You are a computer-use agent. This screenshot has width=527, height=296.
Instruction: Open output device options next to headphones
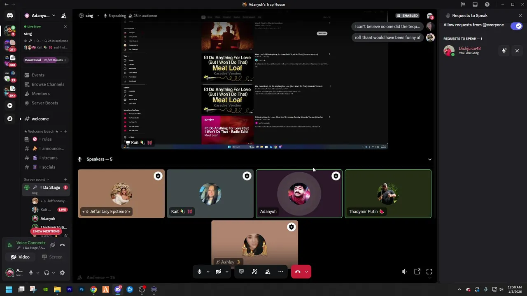(54, 273)
